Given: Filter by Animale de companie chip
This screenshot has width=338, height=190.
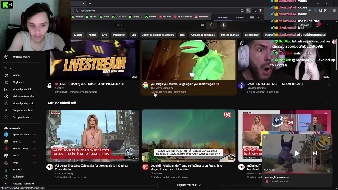Looking at the screenshot, I should [x=203, y=35].
